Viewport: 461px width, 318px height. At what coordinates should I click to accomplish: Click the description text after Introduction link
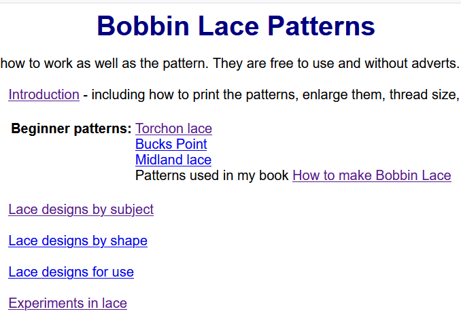coord(272,94)
